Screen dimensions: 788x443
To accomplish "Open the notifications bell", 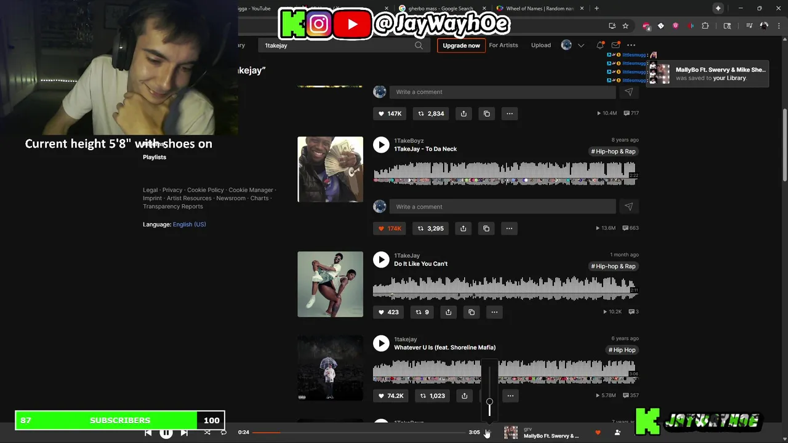I will click(x=600, y=45).
